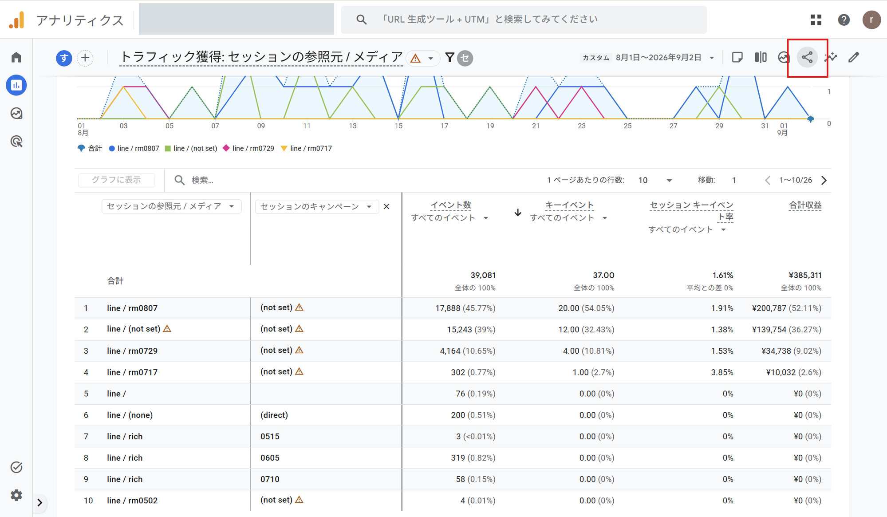
Task: Sort by キーイベント column header
Action: [569, 205]
